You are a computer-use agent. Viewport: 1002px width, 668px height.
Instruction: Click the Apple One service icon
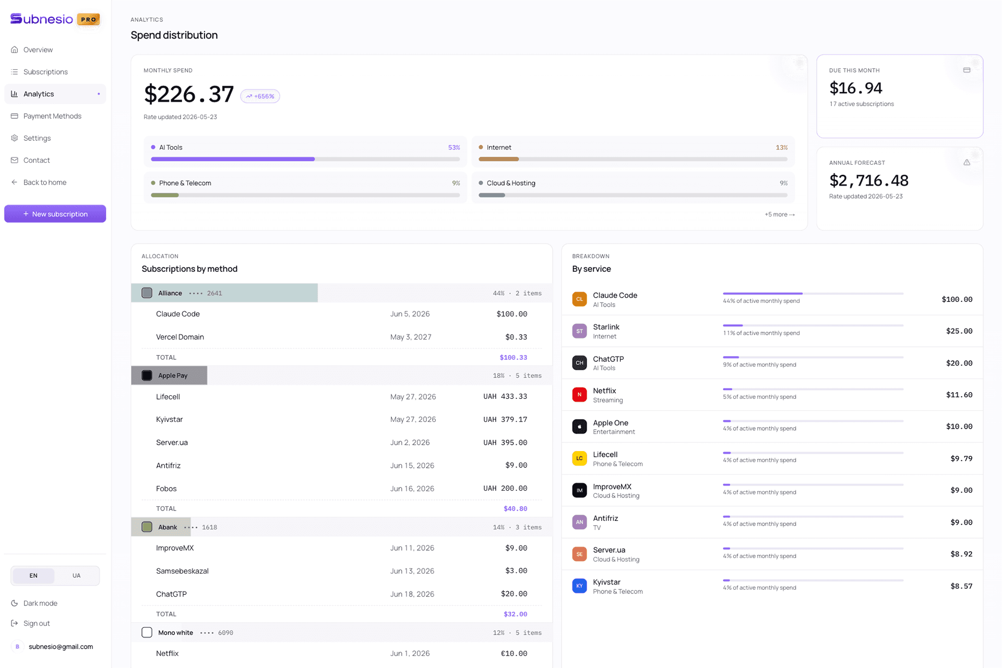[x=579, y=427]
